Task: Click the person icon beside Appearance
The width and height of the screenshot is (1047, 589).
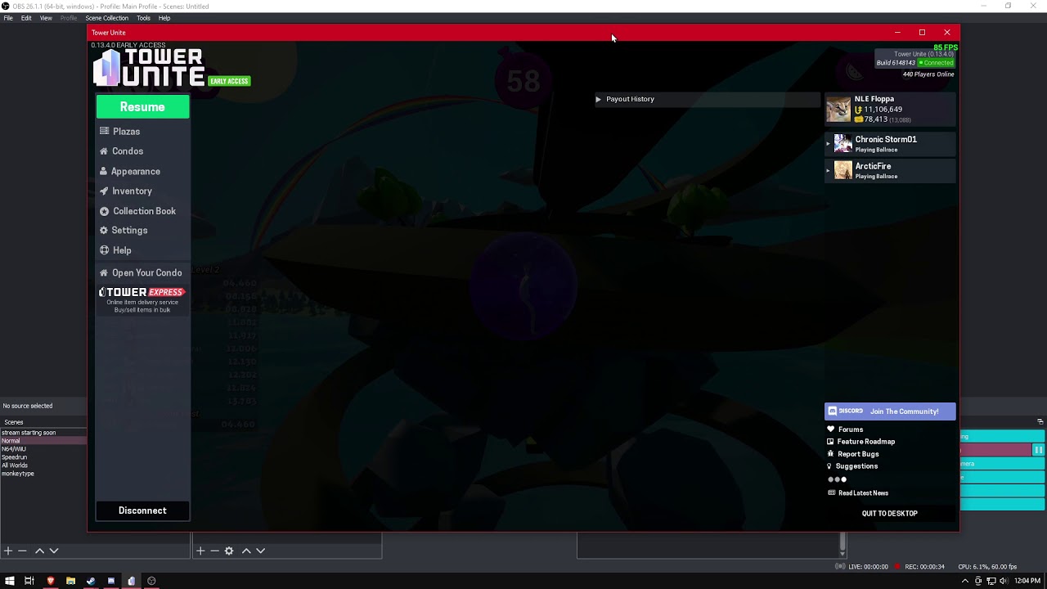Action: 104,171
